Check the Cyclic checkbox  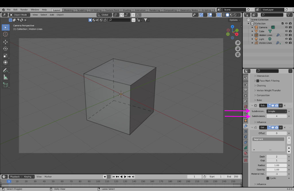pyautogui.click(x=268, y=178)
